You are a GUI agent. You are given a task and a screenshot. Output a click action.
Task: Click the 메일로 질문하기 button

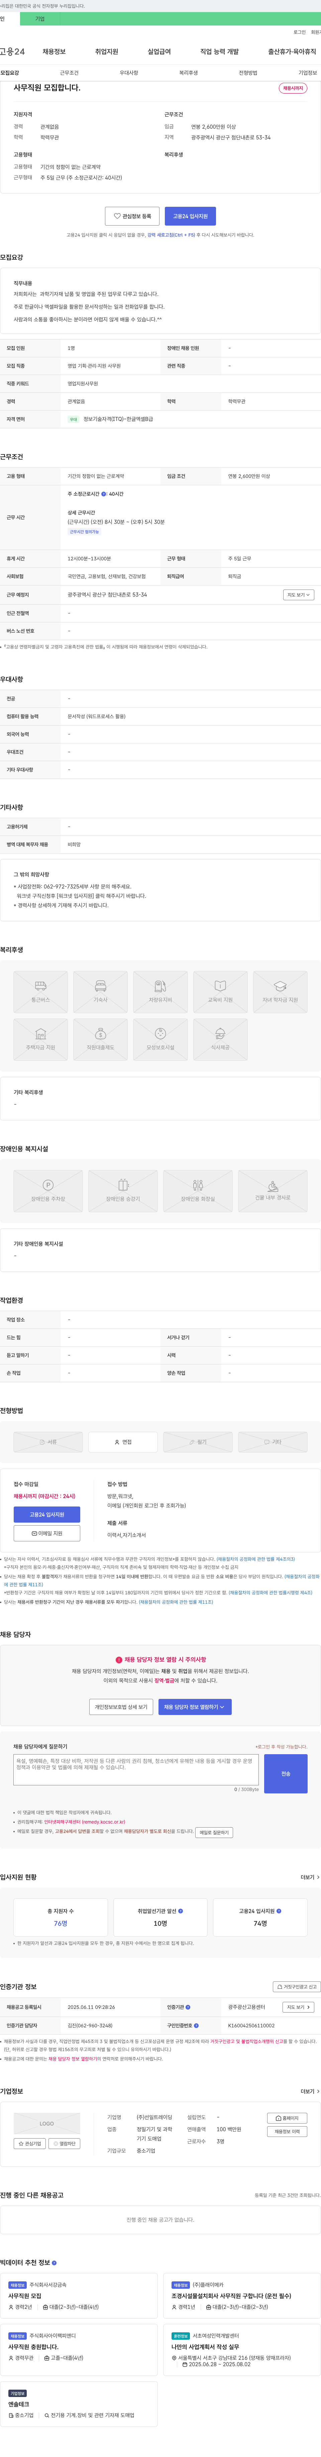coord(214,1832)
